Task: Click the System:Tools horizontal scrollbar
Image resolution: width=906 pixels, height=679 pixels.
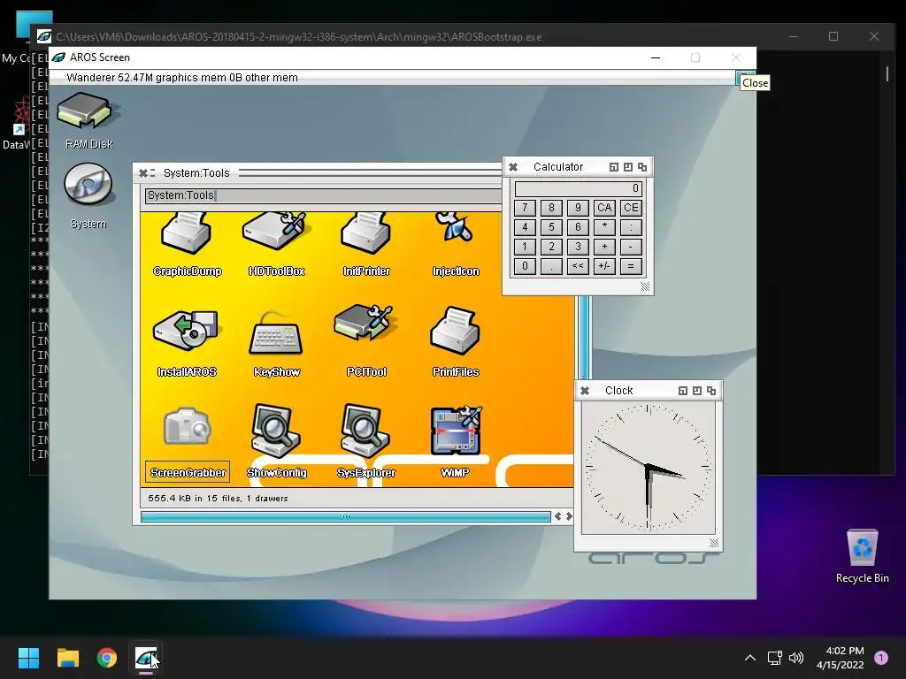Action: [346, 516]
